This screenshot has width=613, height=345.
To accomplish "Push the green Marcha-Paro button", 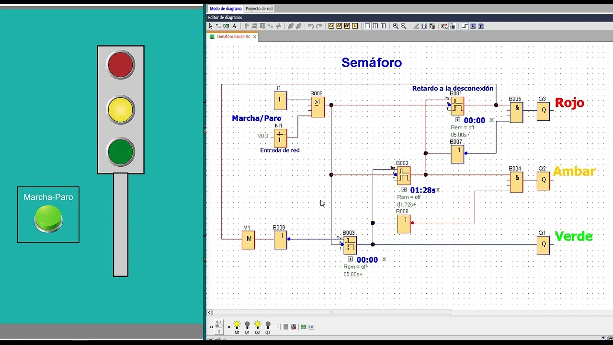I will point(48,219).
